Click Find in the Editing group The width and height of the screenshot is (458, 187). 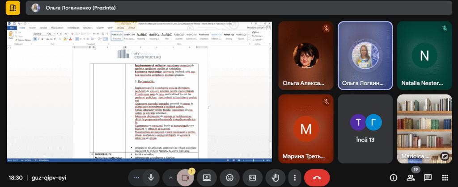(x=257, y=32)
